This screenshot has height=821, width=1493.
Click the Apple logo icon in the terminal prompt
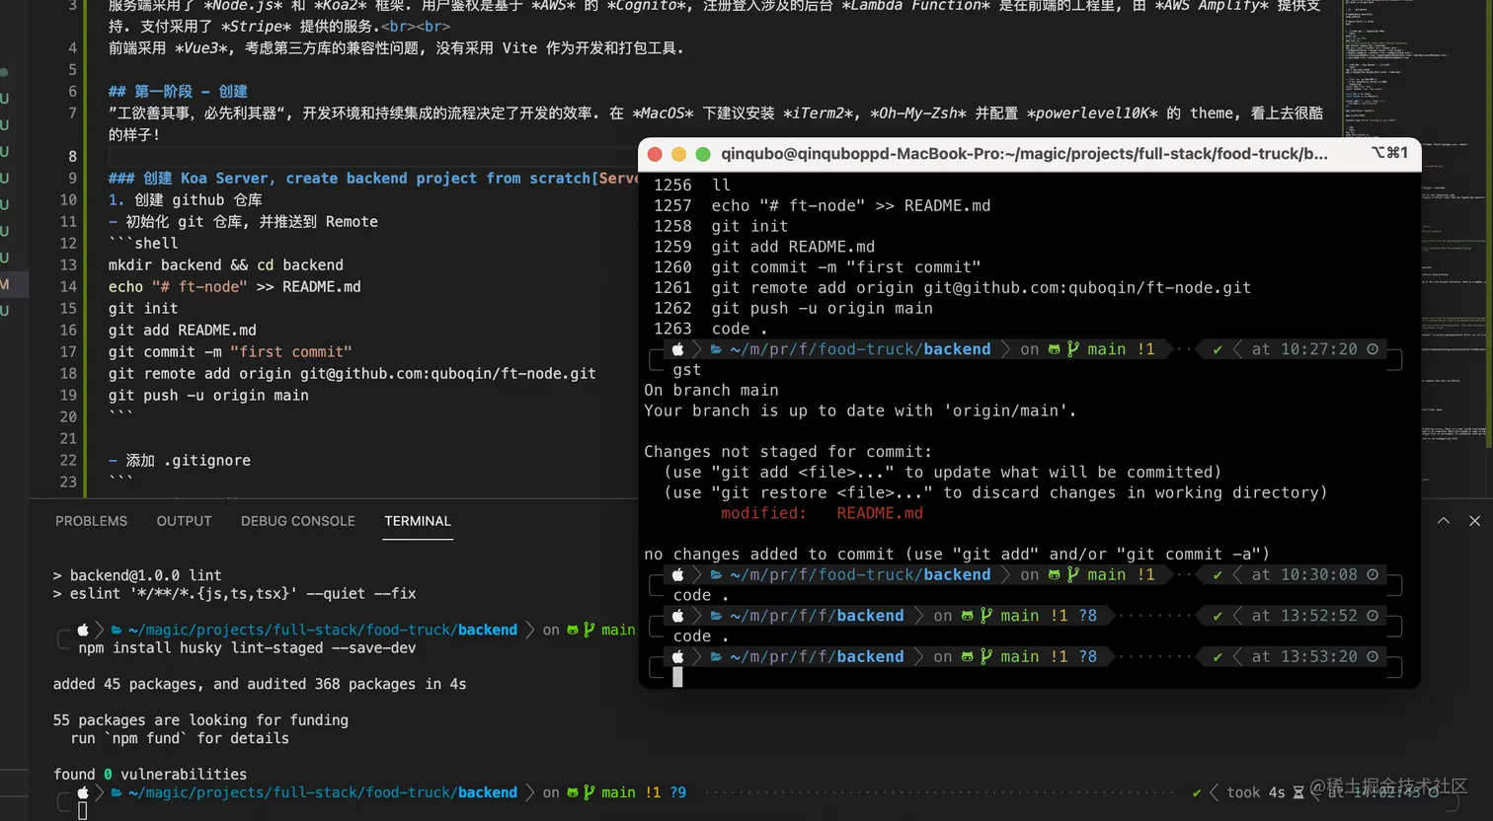point(678,348)
